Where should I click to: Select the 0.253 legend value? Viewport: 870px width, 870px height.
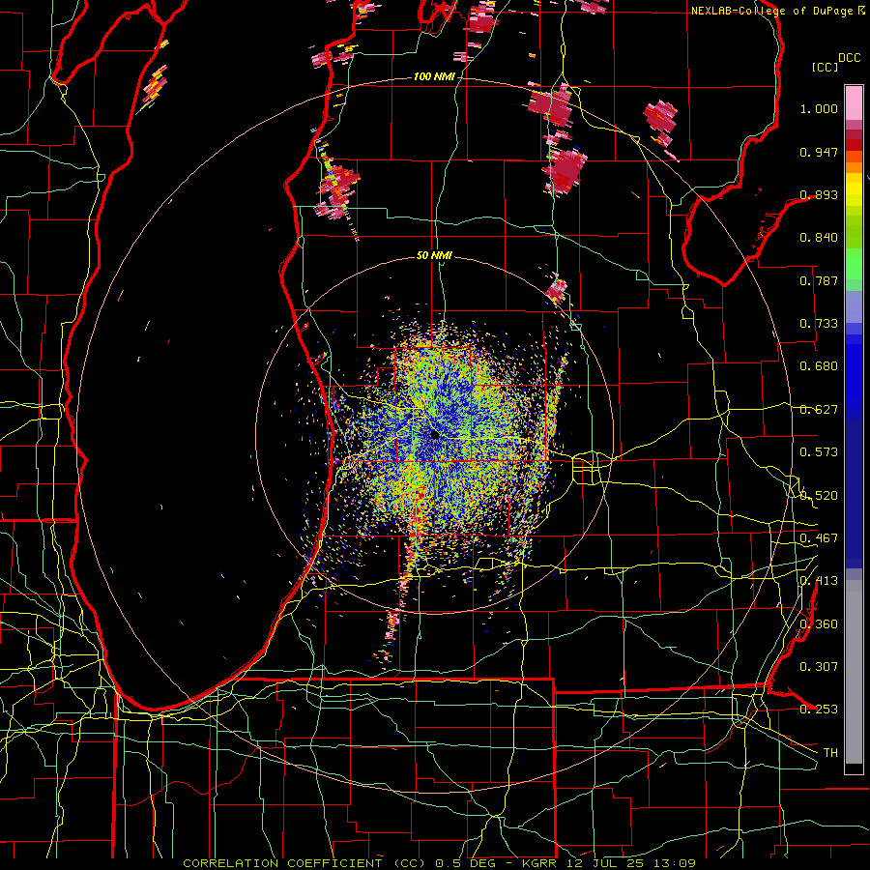coord(819,710)
